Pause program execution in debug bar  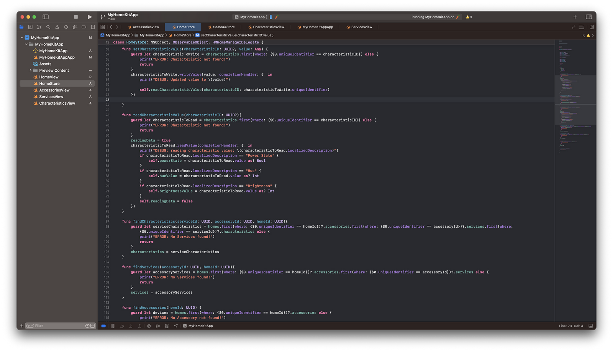[112, 326]
